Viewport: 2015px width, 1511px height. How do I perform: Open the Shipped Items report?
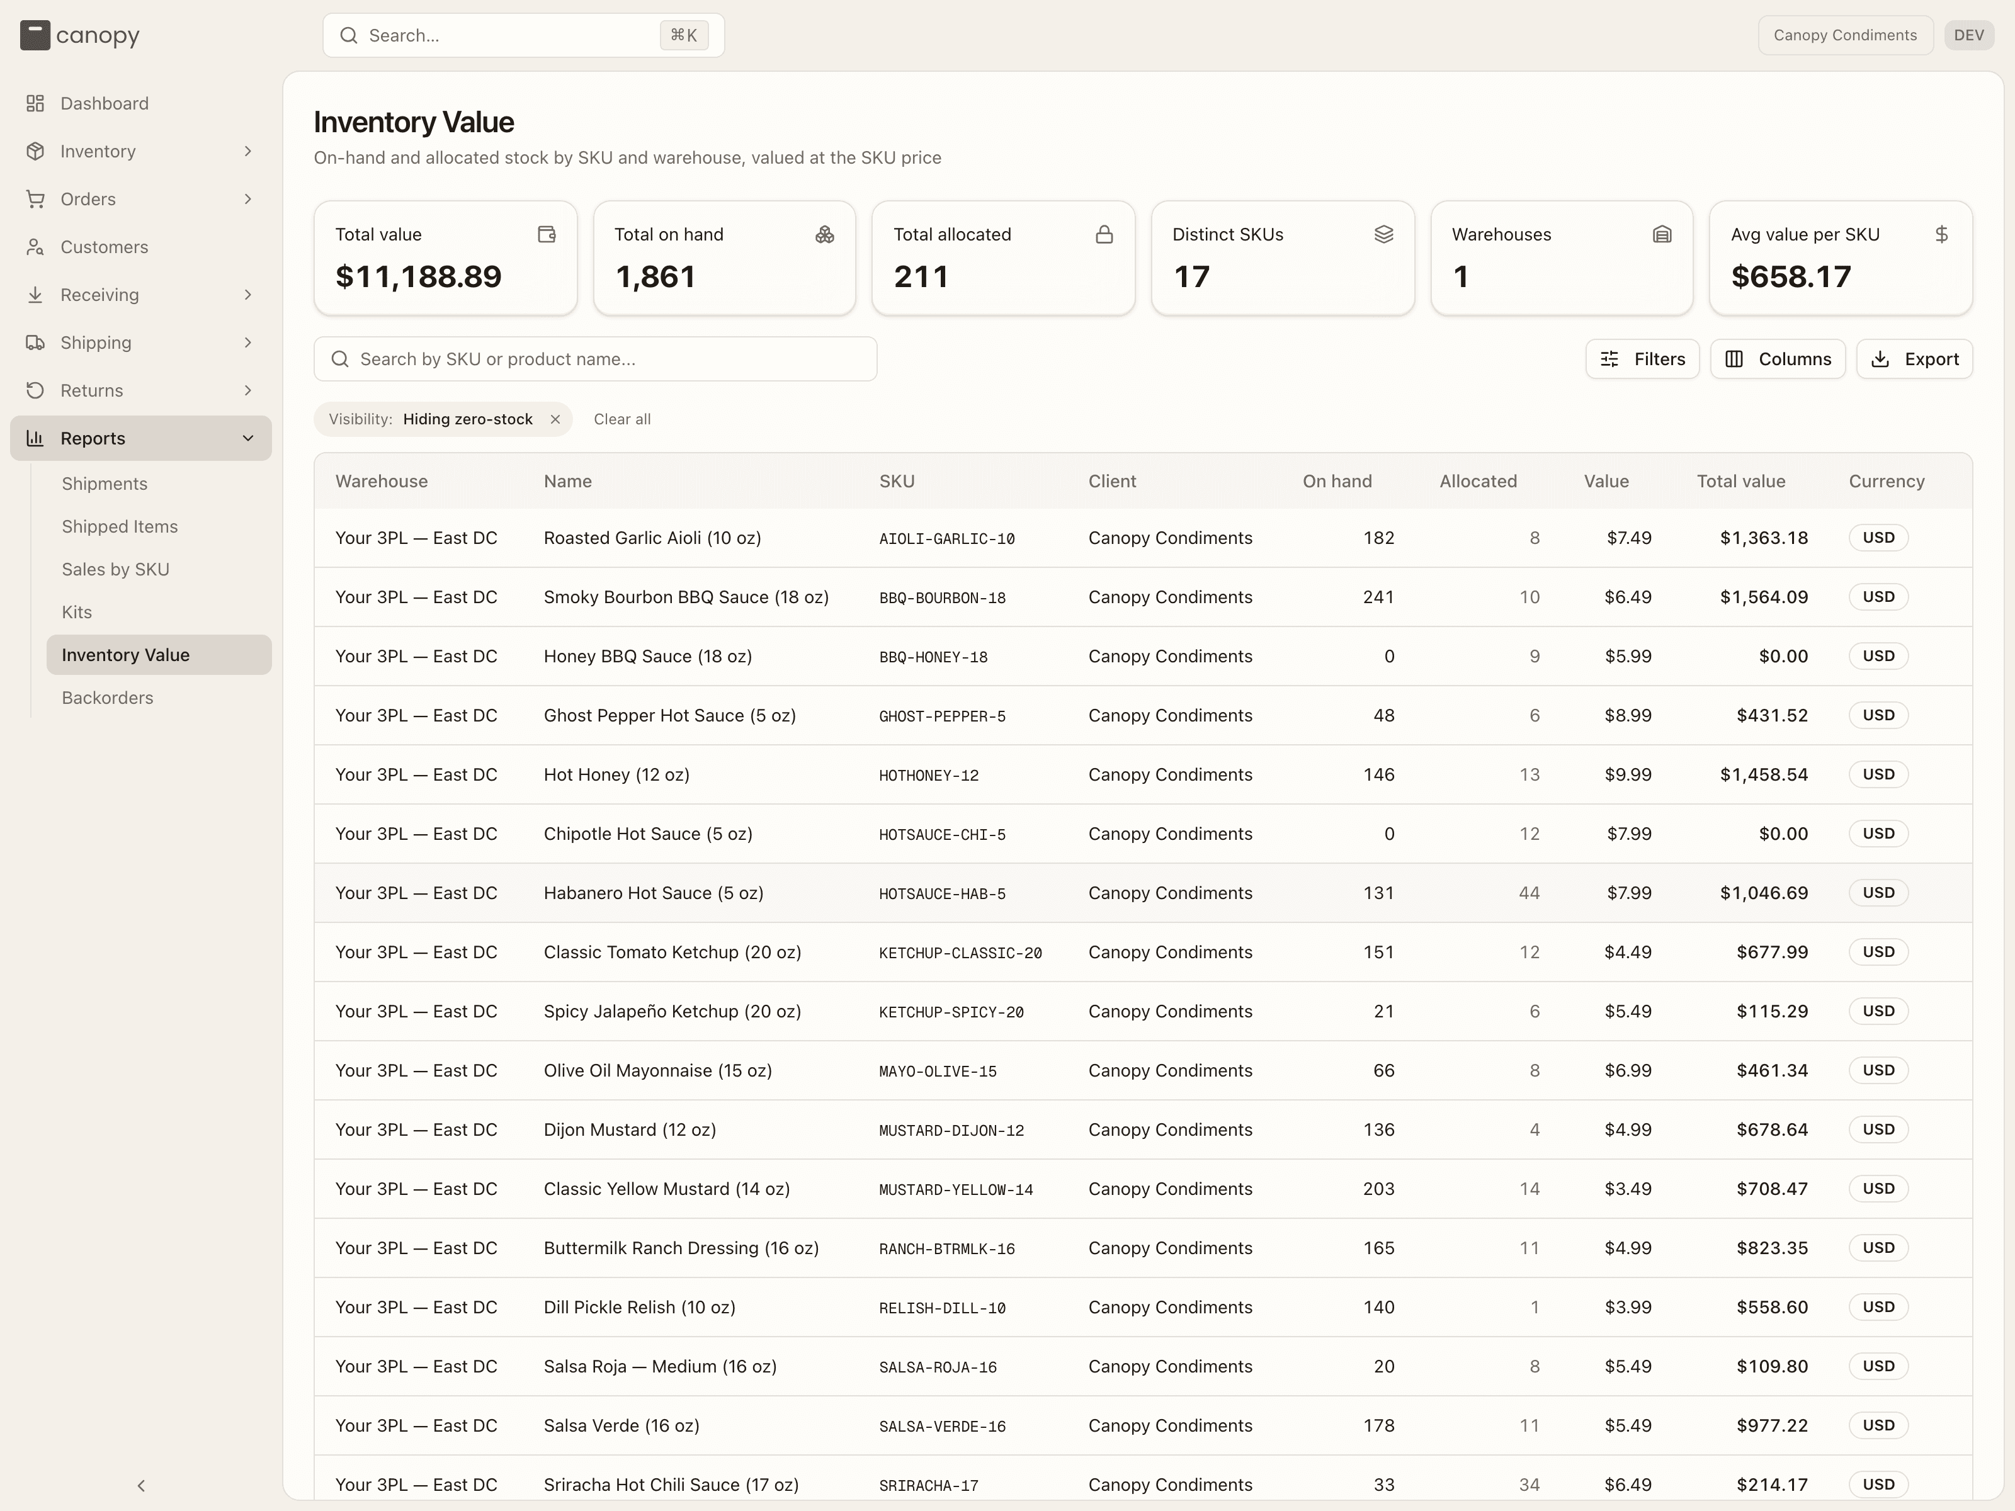[x=159, y=526]
